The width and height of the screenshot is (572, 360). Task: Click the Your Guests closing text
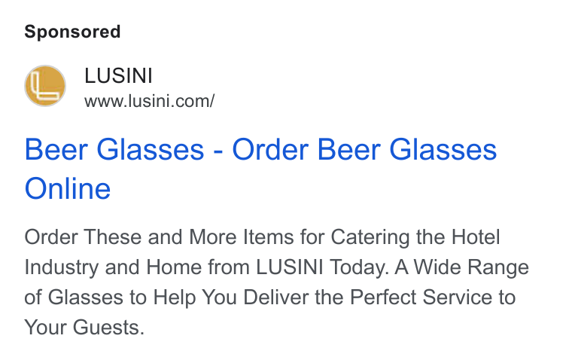point(84,328)
